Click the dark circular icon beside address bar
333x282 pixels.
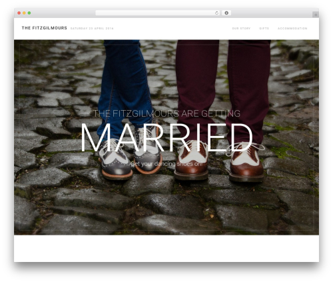click(226, 13)
